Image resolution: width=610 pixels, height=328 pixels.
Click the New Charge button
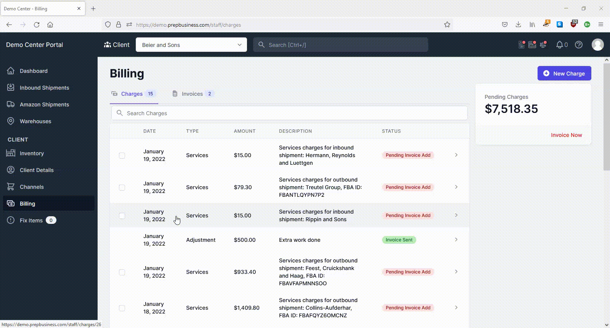click(564, 73)
